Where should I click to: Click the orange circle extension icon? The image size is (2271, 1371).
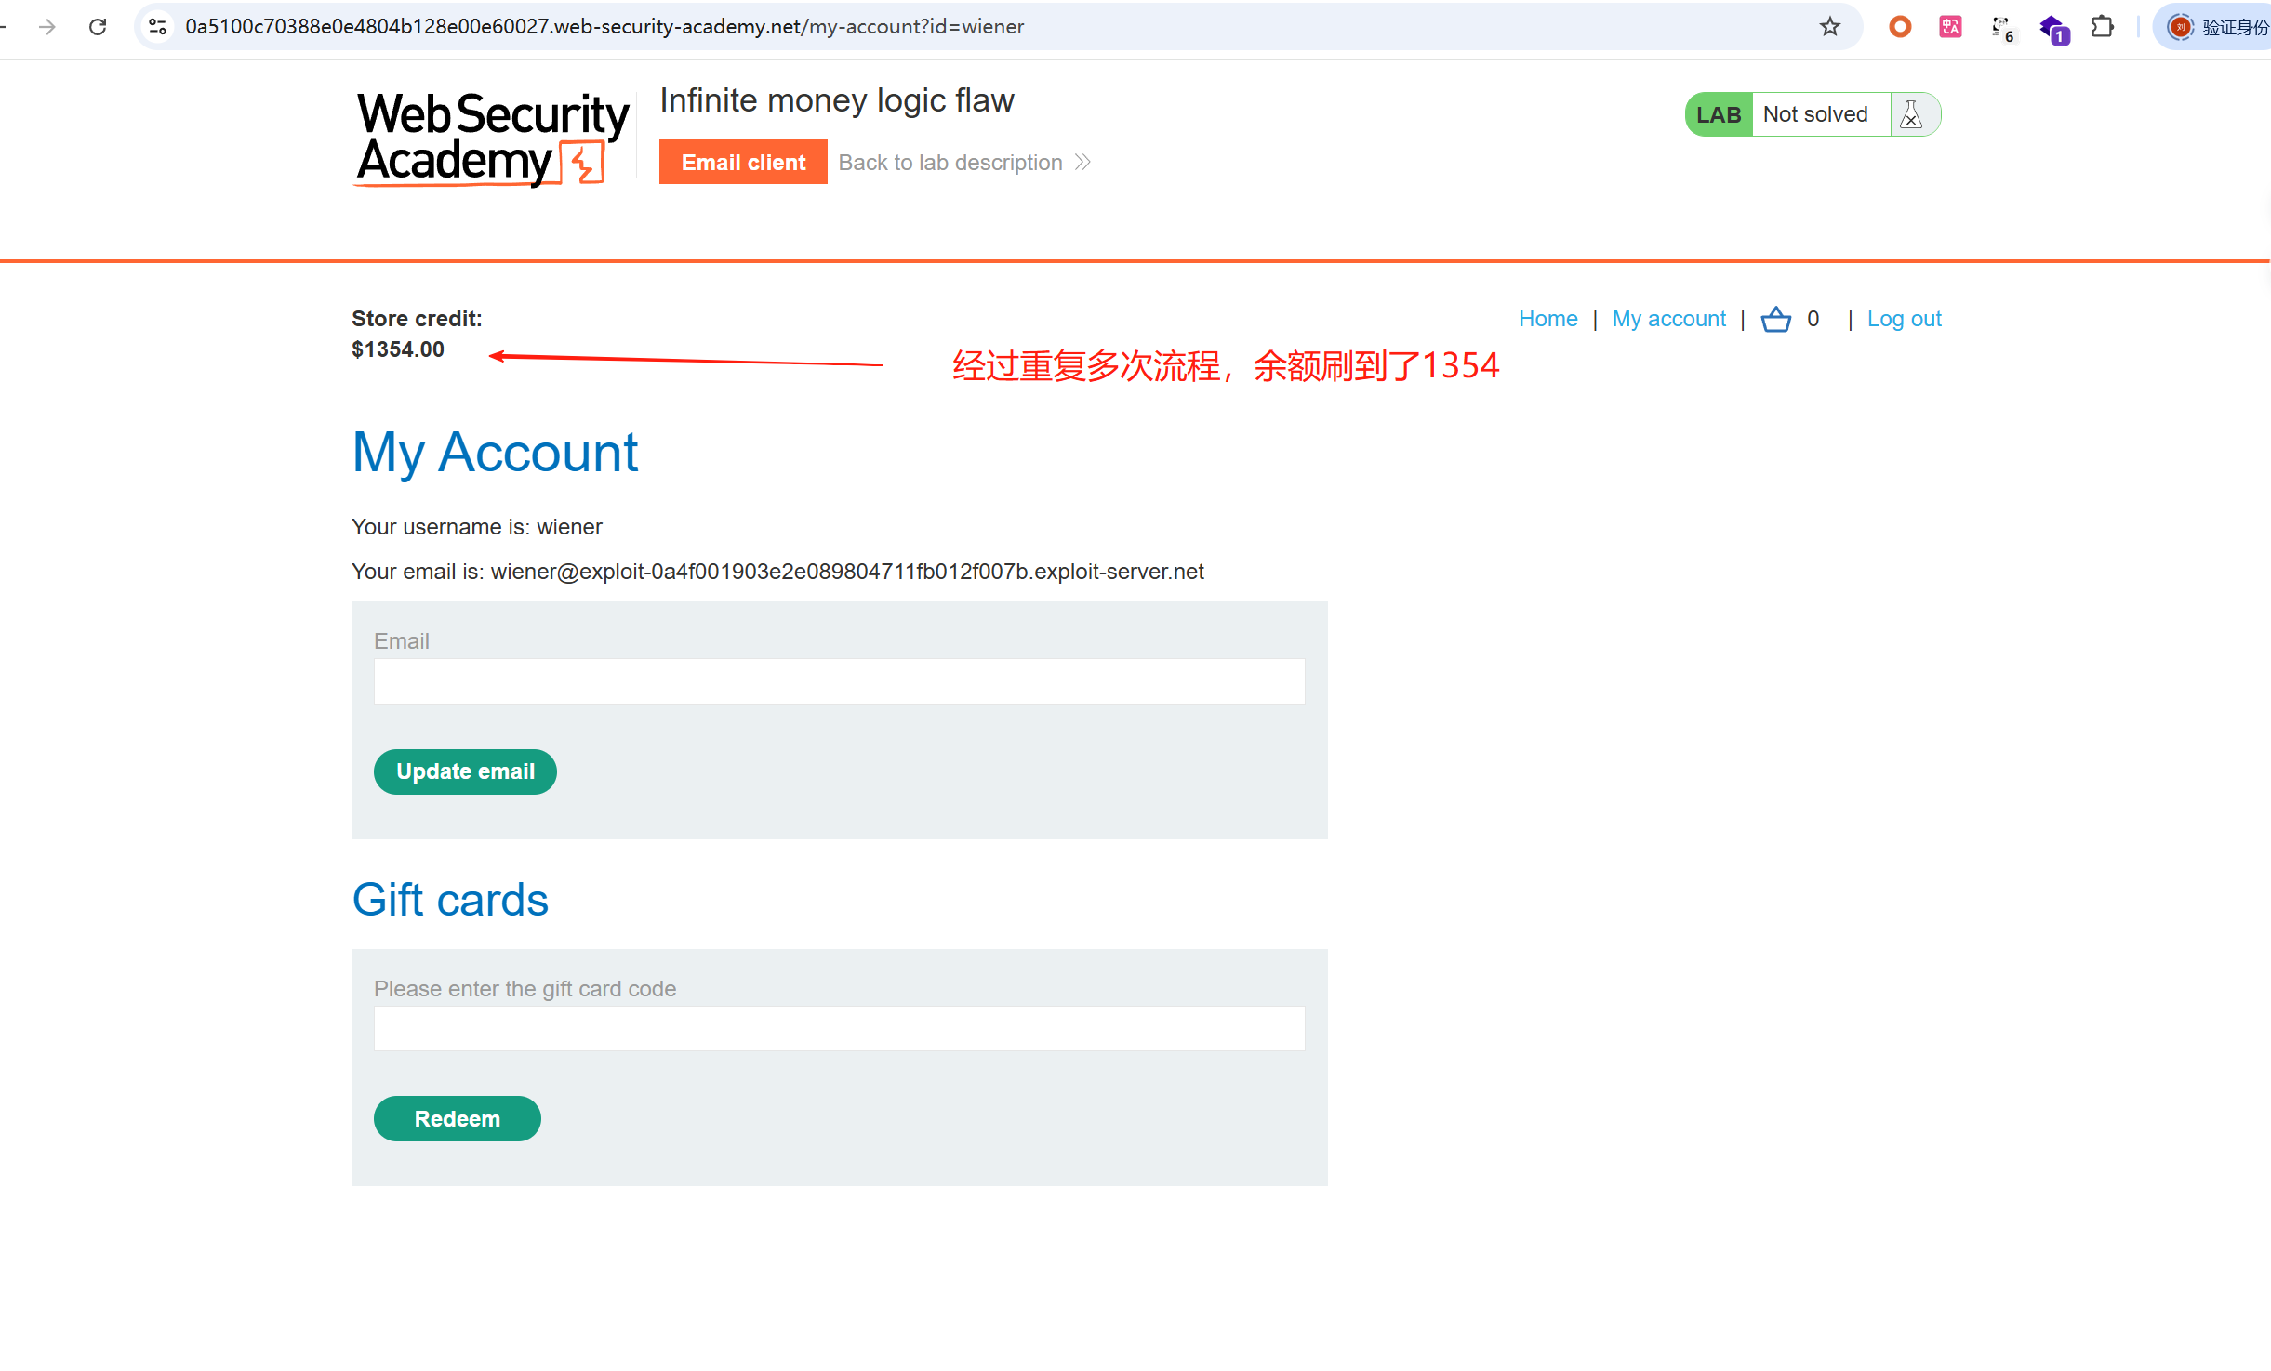[1900, 27]
